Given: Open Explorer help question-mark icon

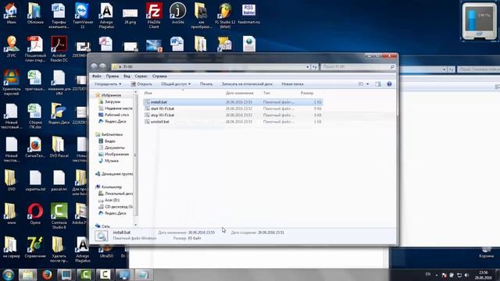Looking at the screenshot, I should click(x=389, y=84).
